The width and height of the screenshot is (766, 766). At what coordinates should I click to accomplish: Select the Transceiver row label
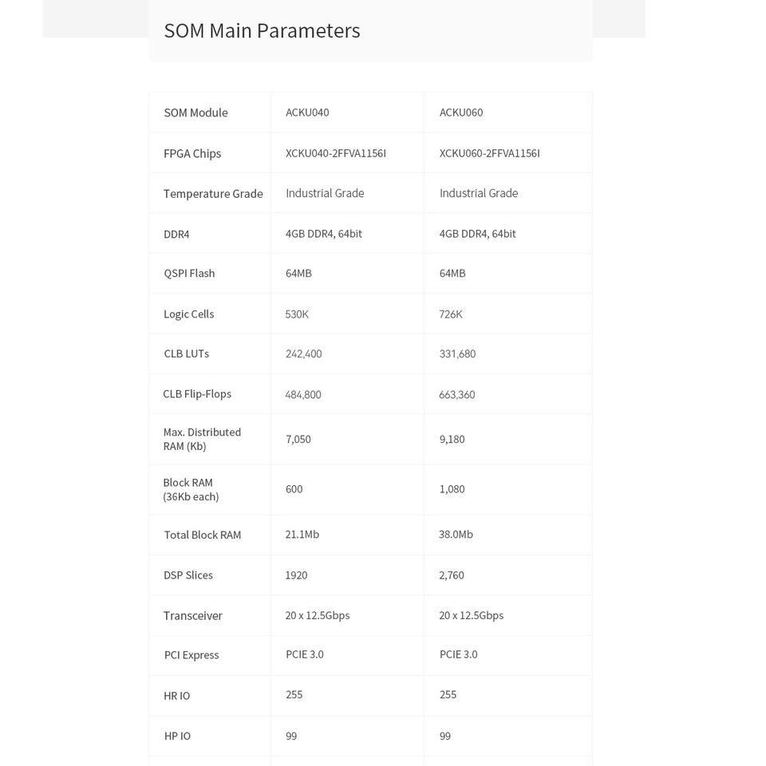[x=193, y=615]
